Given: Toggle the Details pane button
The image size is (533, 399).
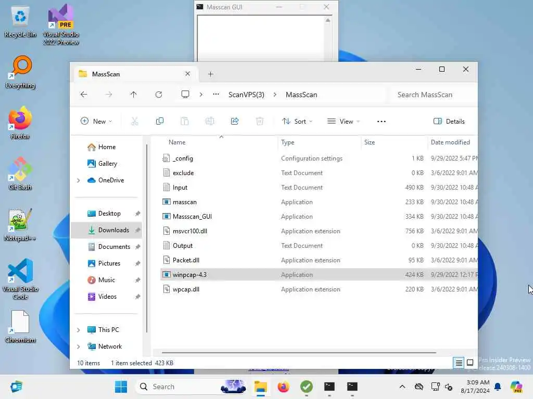Looking at the screenshot, I should (x=449, y=121).
